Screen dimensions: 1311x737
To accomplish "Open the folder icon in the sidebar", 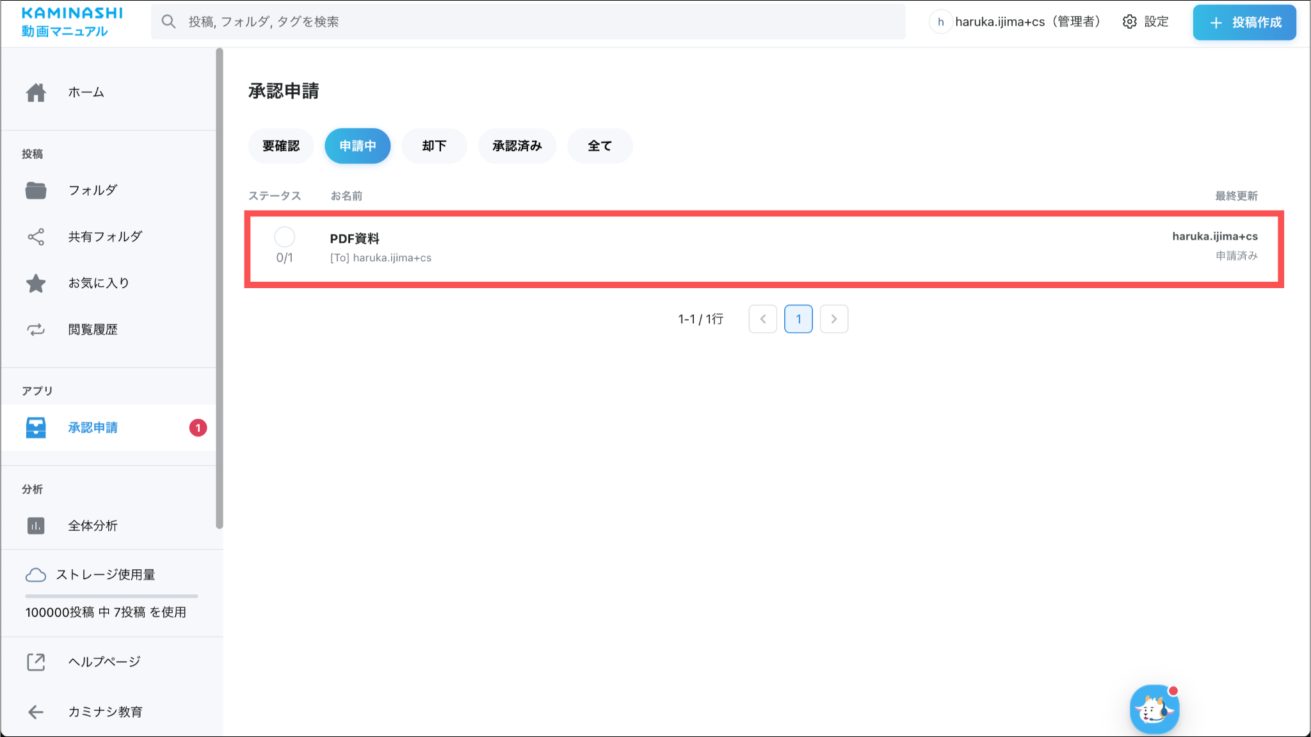I will point(36,190).
